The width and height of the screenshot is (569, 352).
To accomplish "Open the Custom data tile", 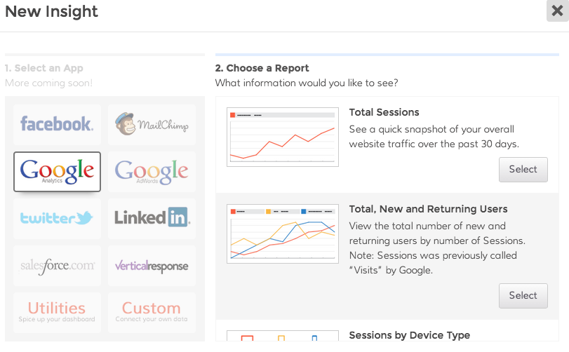I will [x=152, y=312].
